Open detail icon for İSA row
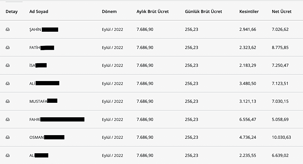The height and width of the screenshot is (164, 303). pyautogui.click(x=8, y=65)
